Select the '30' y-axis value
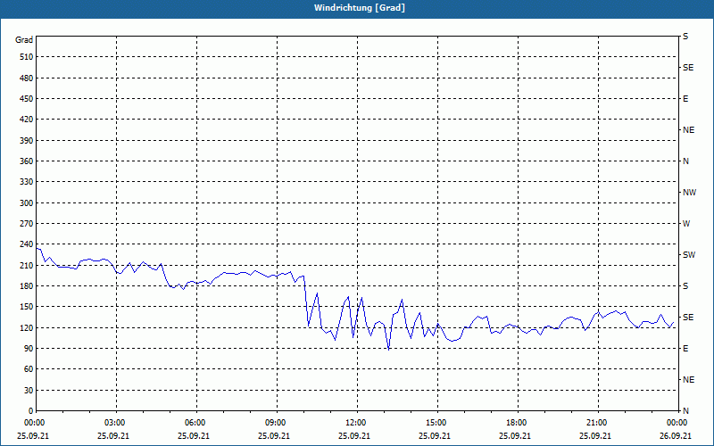This screenshot has width=714, height=446. click(x=29, y=390)
